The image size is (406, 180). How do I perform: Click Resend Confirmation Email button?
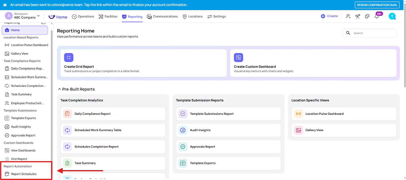pos(377,5)
